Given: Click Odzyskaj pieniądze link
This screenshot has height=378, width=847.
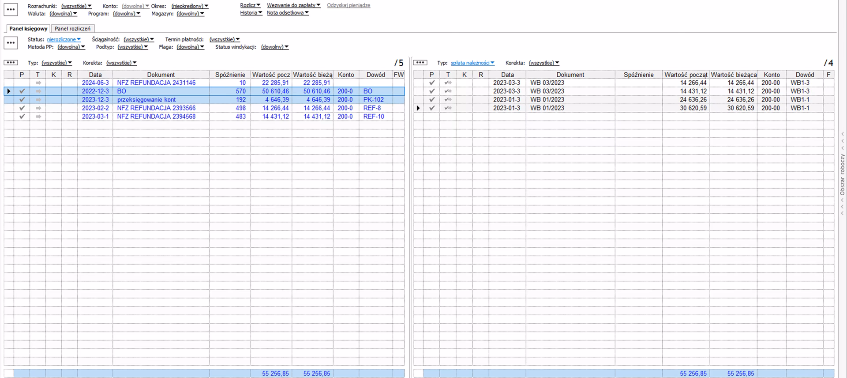Looking at the screenshot, I should point(348,5).
